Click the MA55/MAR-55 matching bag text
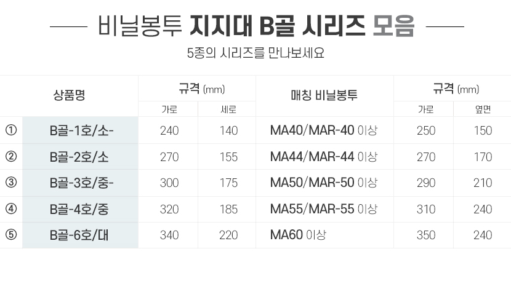511x289 pixels. 312,209
